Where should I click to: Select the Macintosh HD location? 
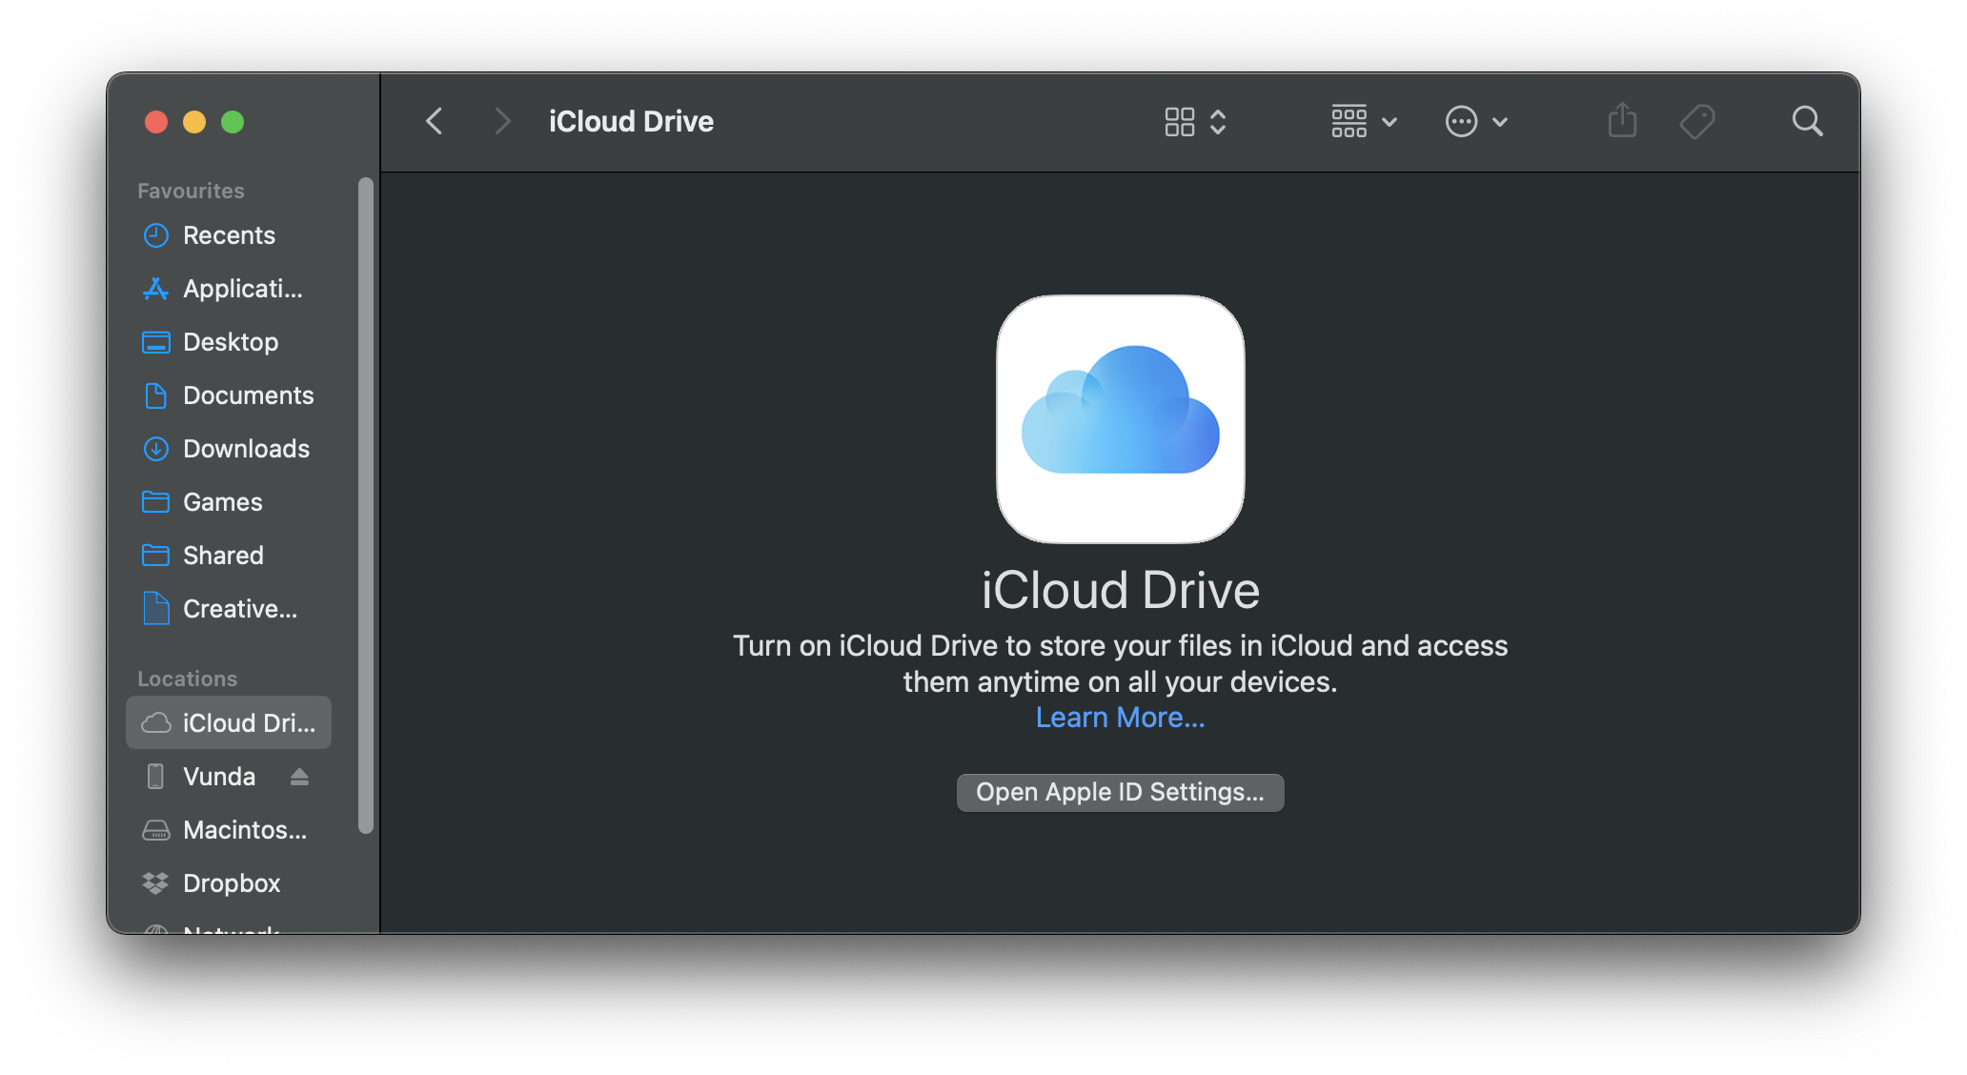tap(245, 830)
